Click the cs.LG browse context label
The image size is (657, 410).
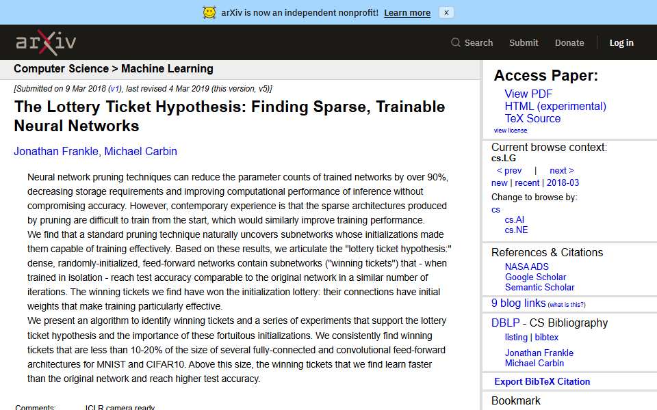point(503,158)
